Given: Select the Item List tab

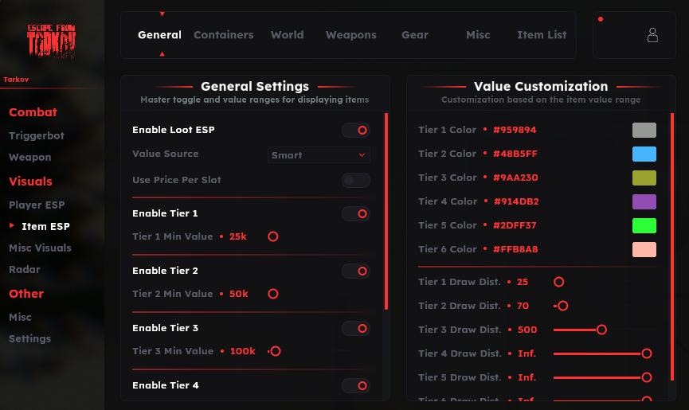Looking at the screenshot, I should tap(542, 35).
